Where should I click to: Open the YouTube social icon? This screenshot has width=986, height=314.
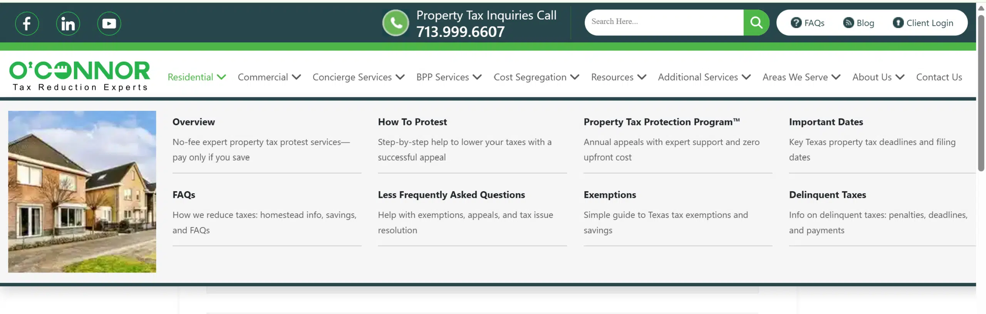109,23
